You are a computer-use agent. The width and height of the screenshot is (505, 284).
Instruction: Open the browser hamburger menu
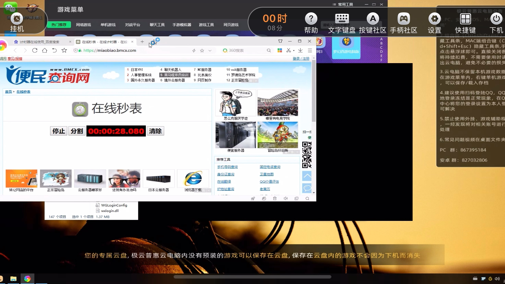pyautogui.click(x=310, y=50)
